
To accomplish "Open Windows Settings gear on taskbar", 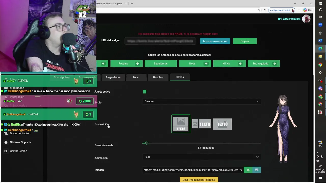I will [320, 72].
